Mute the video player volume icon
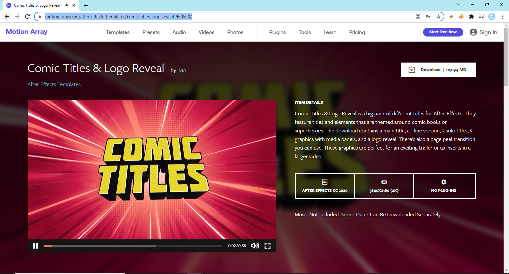The height and width of the screenshot is (274, 509). (x=255, y=246)
